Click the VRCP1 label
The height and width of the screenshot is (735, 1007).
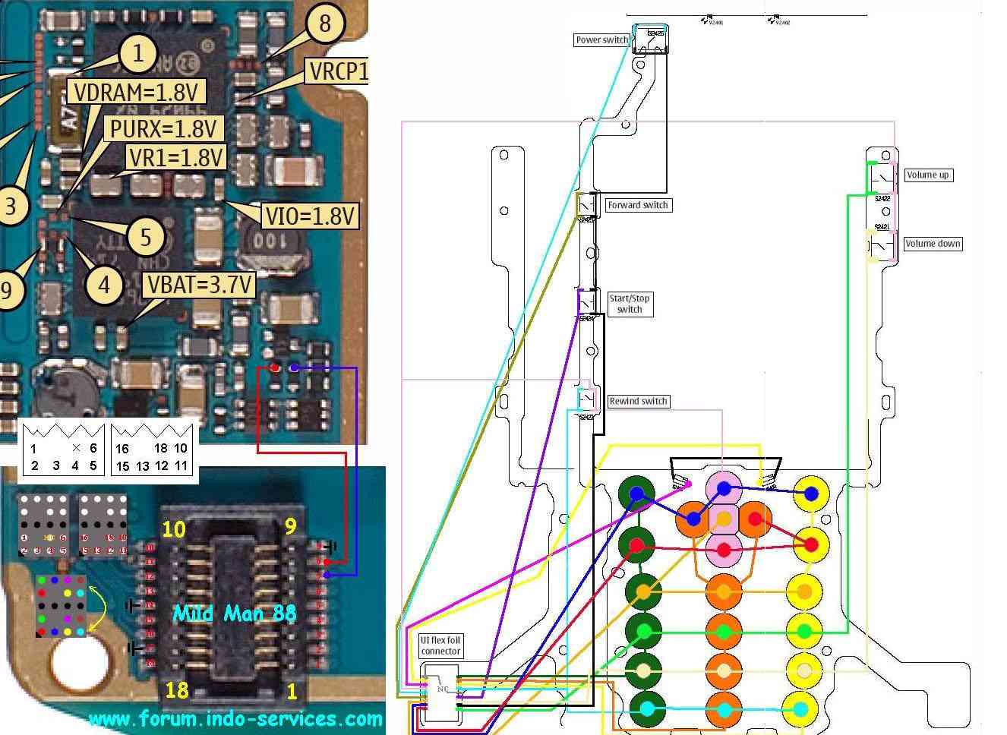[x=337, y=71]
